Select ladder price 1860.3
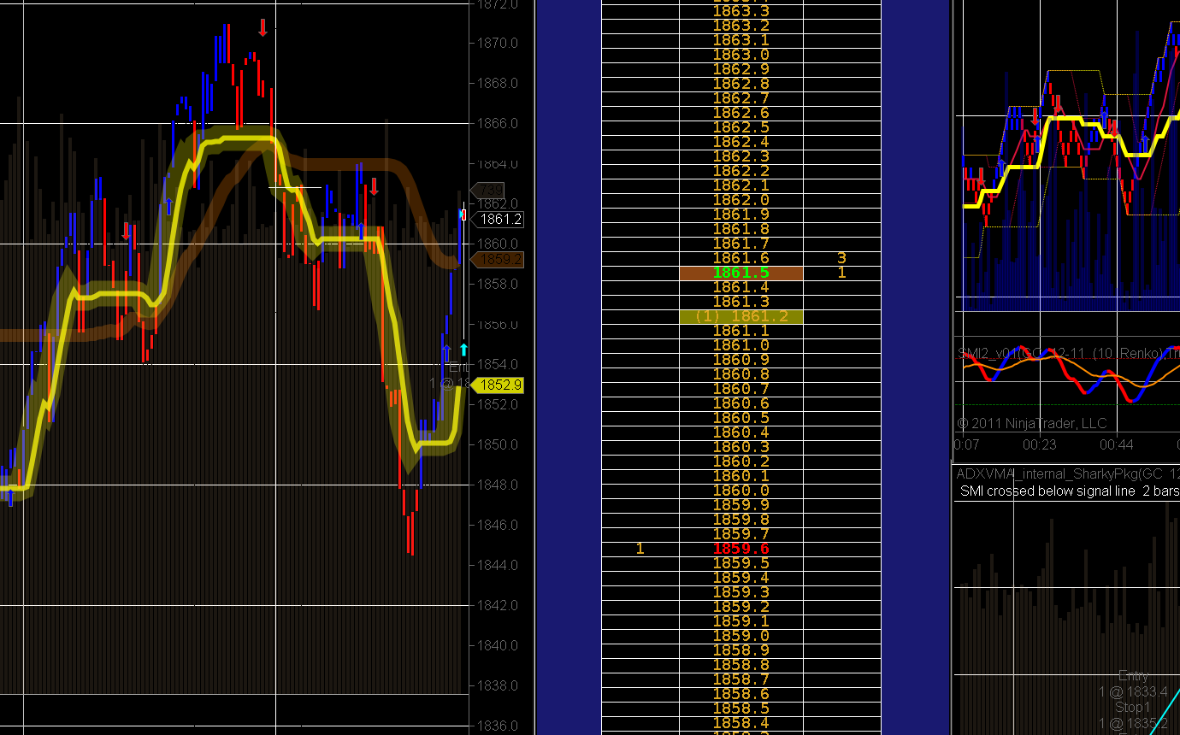Viewport: 1180px width, 735px height. click(740, 447)
